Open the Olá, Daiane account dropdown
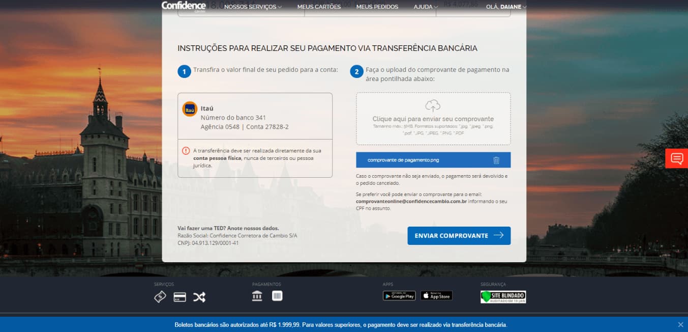 506,7
